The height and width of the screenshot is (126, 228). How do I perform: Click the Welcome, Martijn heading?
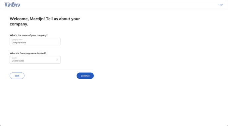click(45, 21)
